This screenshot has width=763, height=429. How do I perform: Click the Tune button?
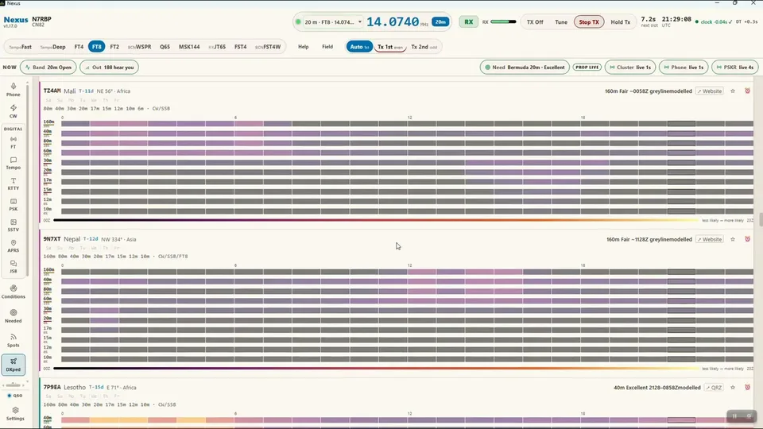561,22
